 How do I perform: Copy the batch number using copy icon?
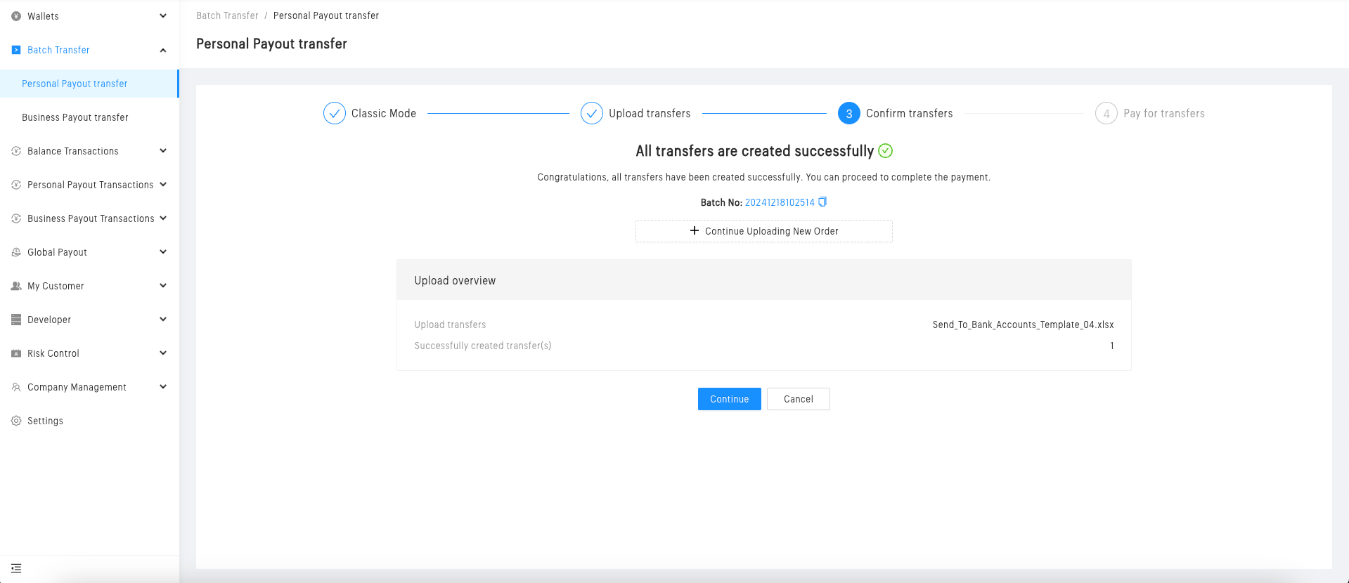[x=822, y=202]
